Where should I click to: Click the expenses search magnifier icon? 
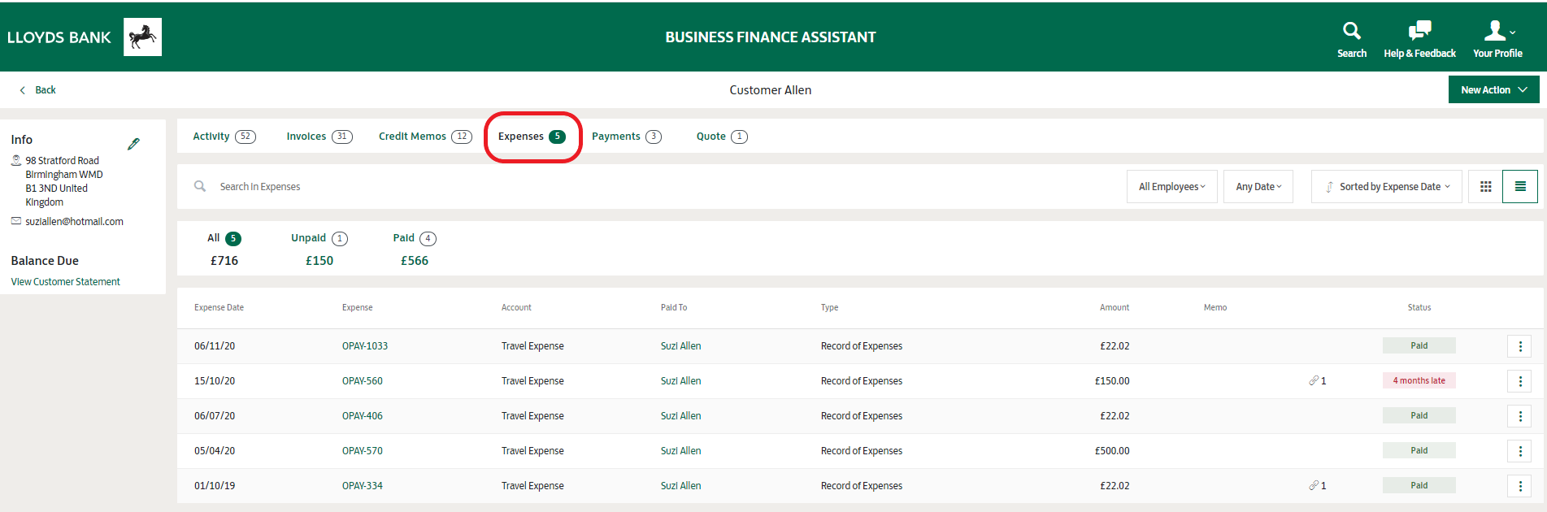tap(200, 186)
